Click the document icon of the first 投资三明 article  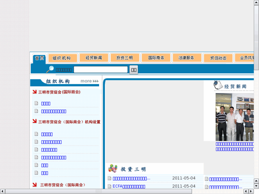click(109, 178)
